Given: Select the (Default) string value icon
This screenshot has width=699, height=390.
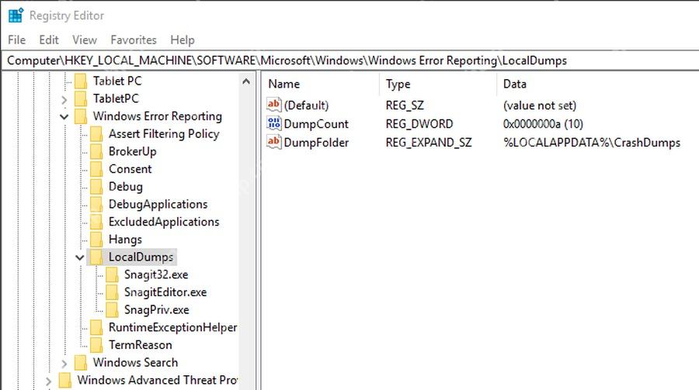Looking at the screenshot, I should [273, 105].
